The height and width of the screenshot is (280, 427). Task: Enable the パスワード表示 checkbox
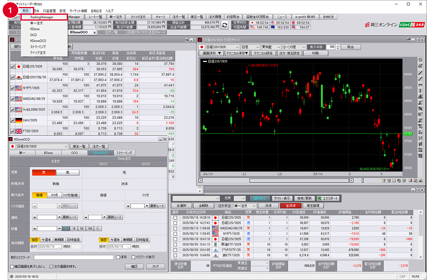tap(134, 257)
